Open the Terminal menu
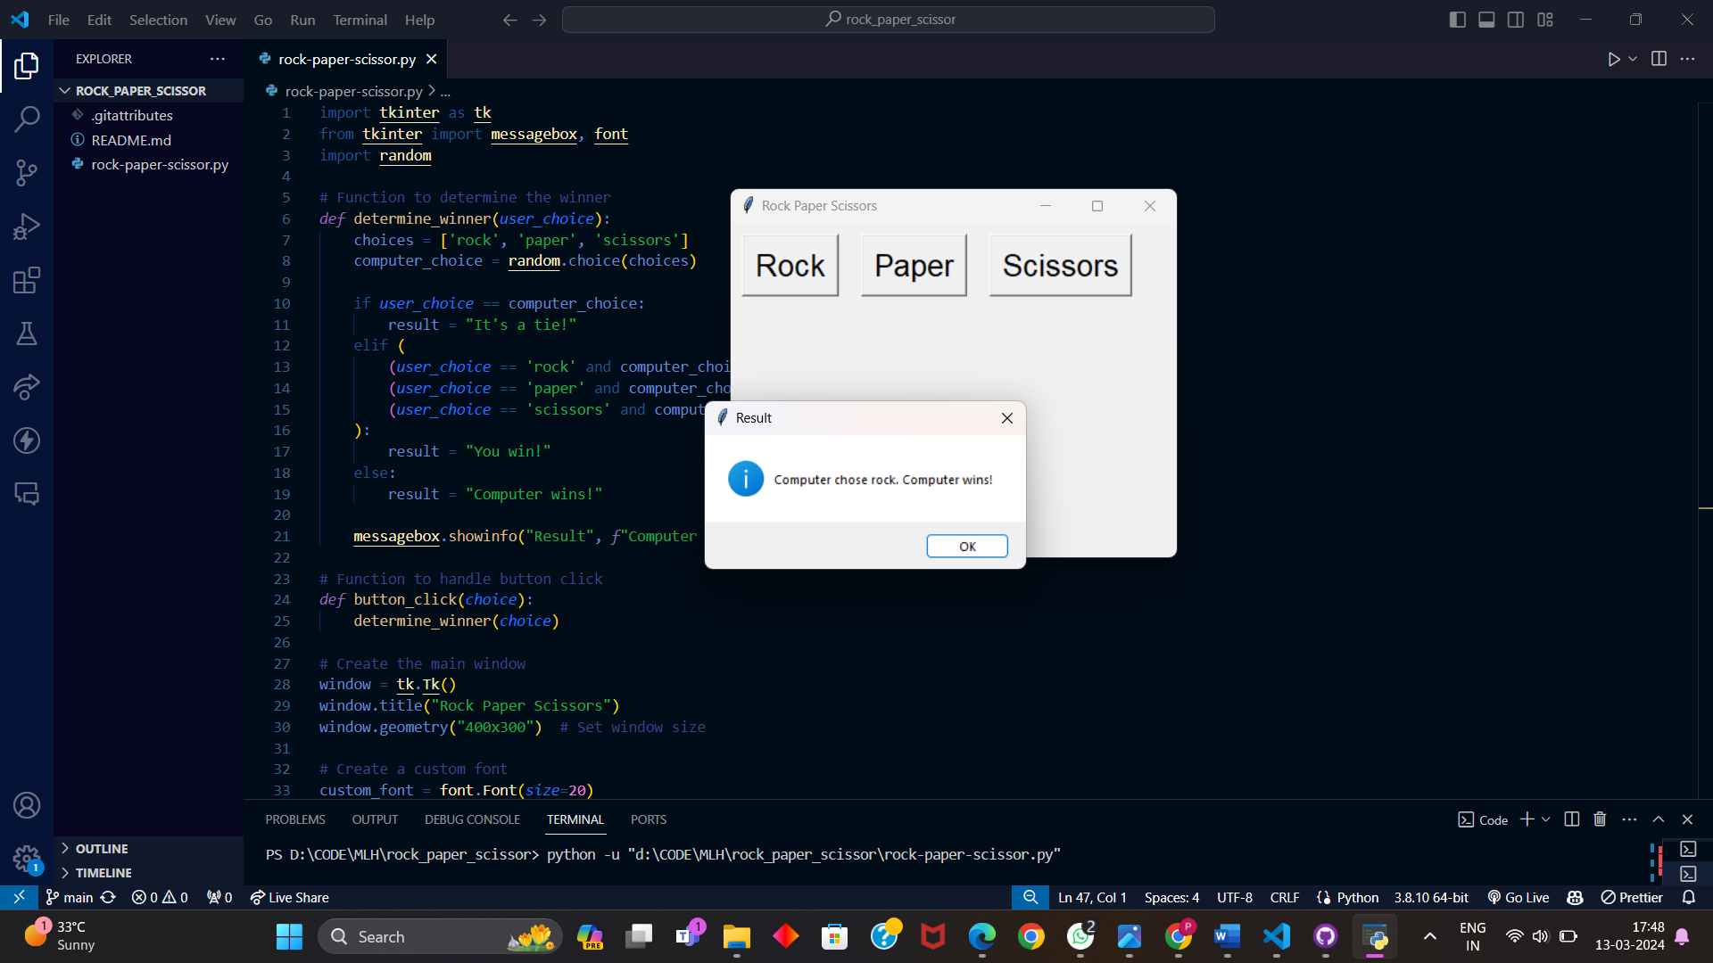The height and width of the screenshot is (963, 1713). click(x=360, y=20)
